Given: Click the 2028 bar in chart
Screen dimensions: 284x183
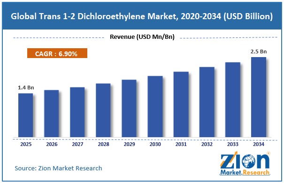Looking at the screenshot, I should 103,110.
